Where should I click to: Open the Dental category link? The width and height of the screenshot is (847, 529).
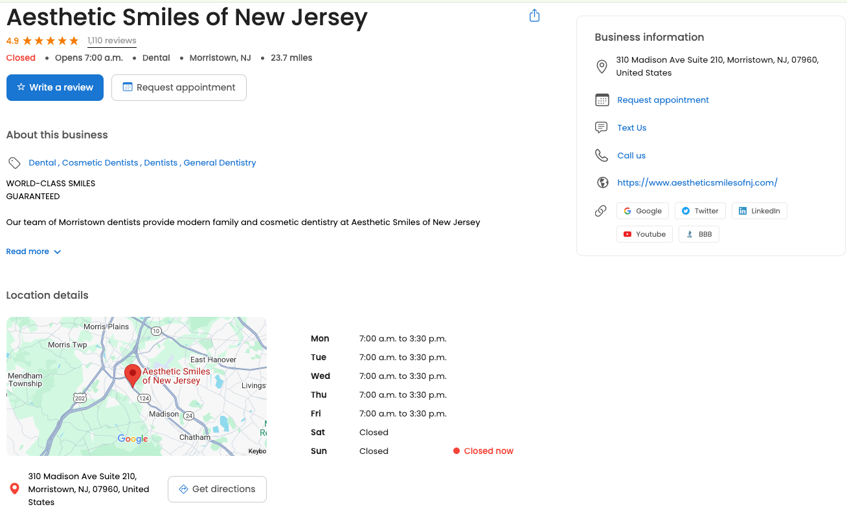43,163
